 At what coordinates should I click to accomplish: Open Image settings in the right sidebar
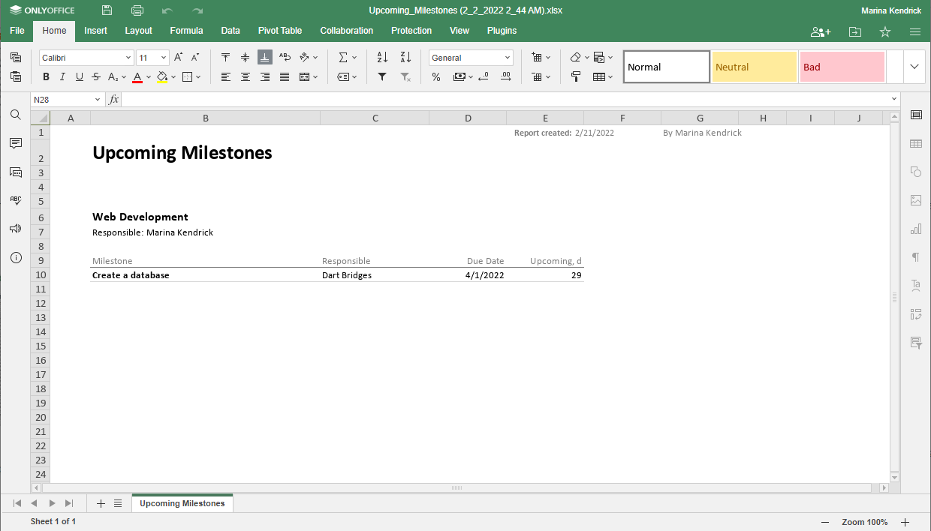point(916,200)
